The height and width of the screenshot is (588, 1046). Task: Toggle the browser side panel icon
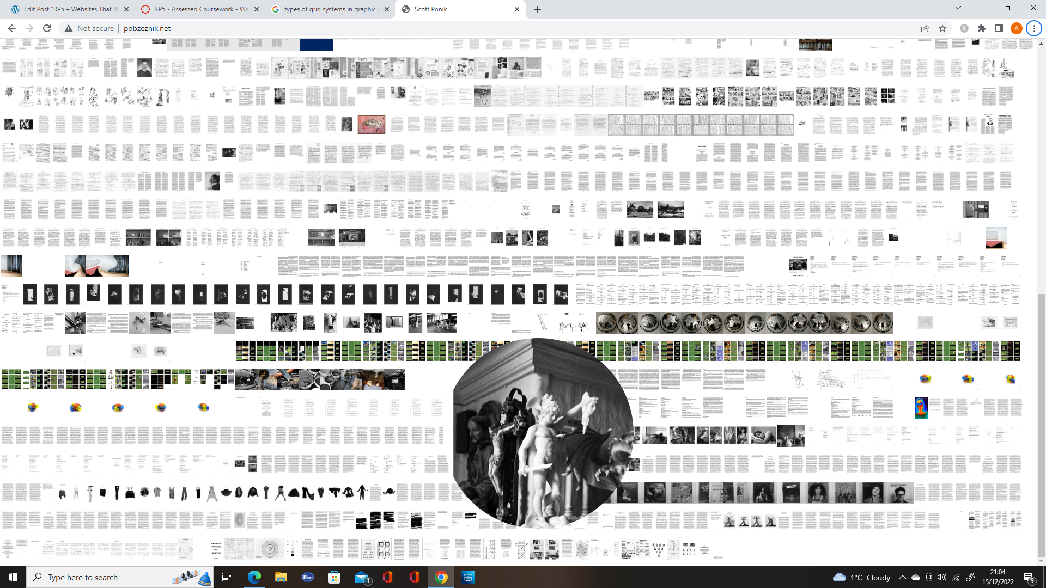(x=999, y=28)
